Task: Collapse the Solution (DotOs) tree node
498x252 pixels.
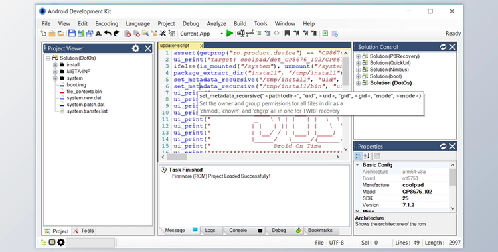Action: 48,58
